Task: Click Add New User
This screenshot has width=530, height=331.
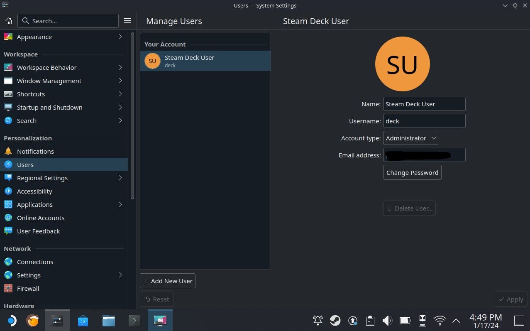Action: tap(167, 281)
